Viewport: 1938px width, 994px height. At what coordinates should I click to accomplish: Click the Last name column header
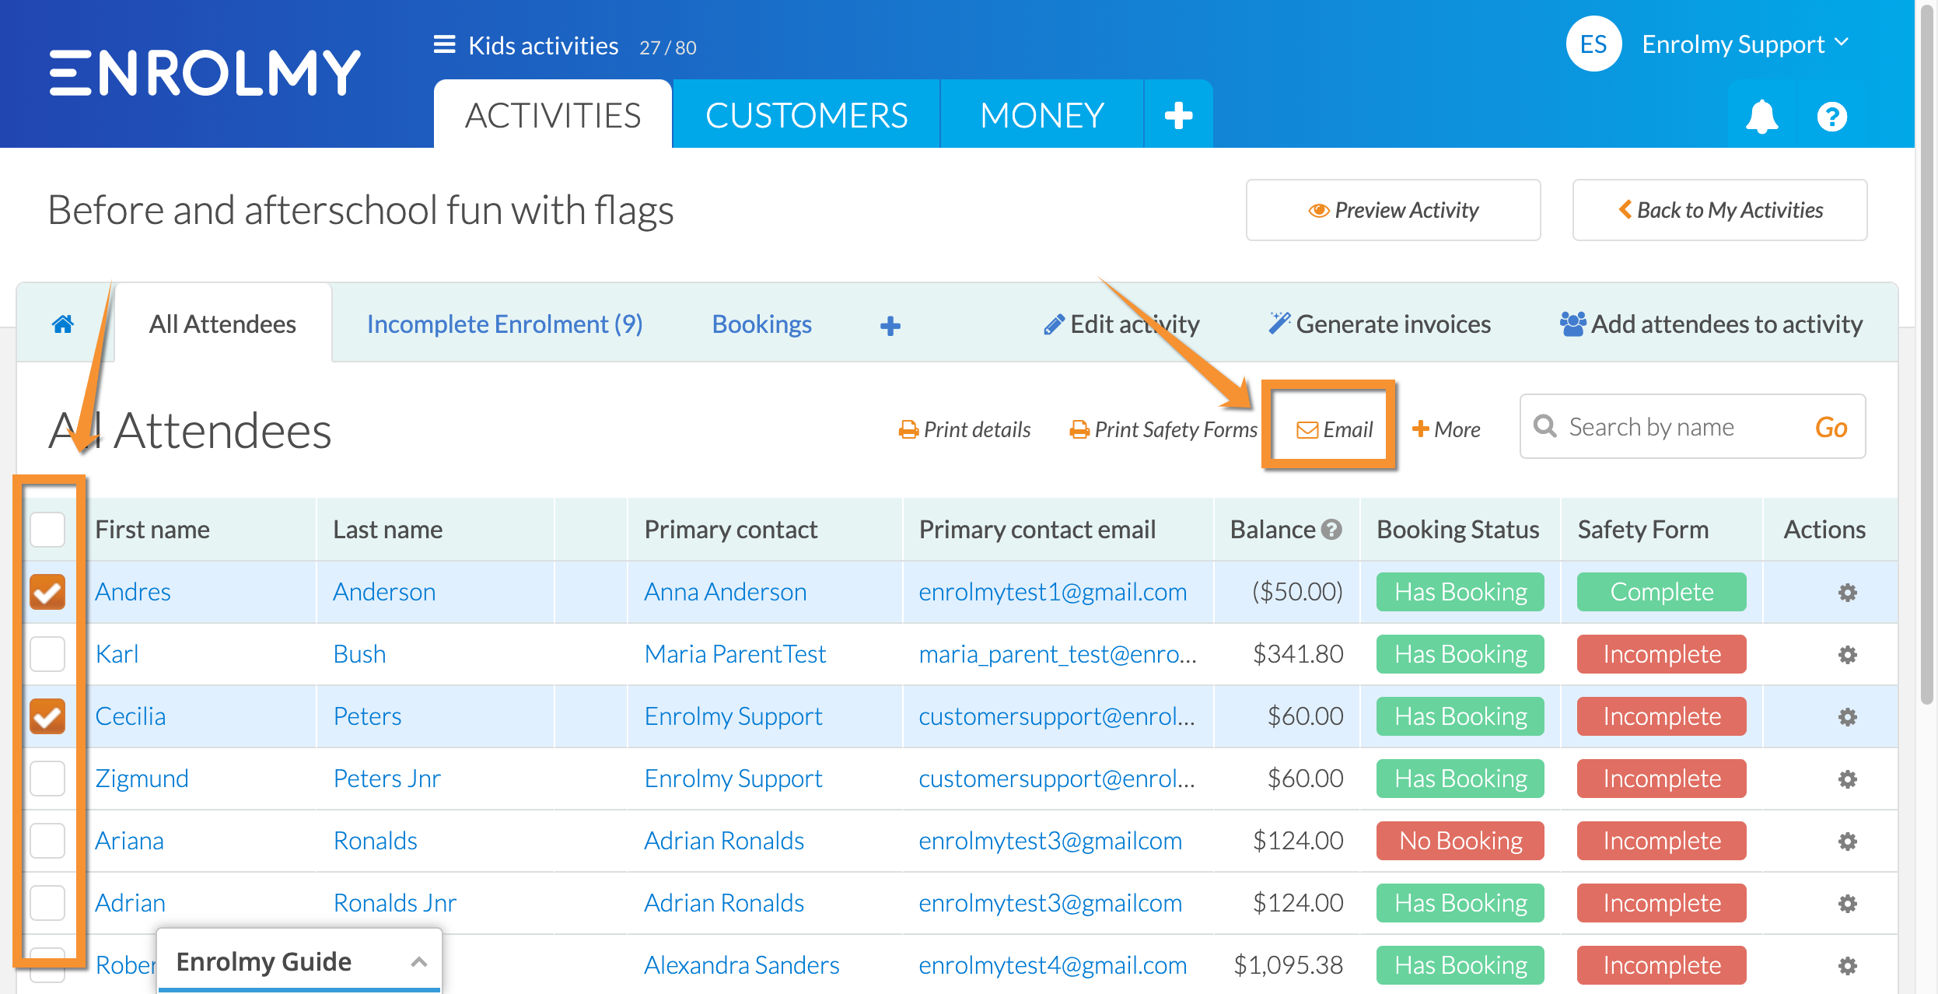(x=387, y=530)
